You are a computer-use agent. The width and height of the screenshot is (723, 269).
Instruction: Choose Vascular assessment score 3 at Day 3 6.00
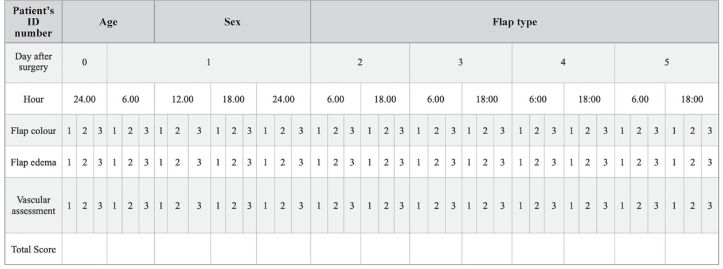[453, 205]
